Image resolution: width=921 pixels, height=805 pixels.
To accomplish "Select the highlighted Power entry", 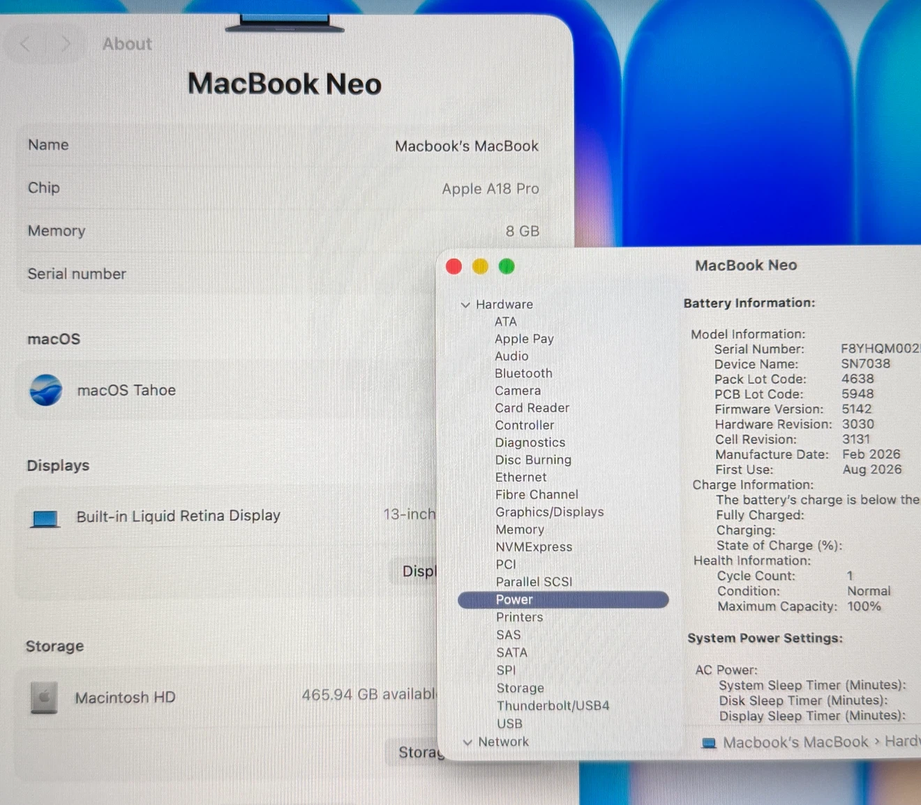I will tap(563, 600).
